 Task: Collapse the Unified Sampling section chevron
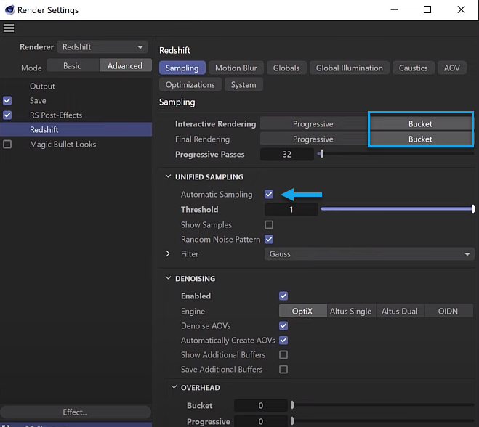click(x=168, y=176)
